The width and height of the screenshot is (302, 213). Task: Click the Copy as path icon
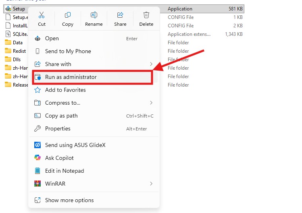[37, 116]
